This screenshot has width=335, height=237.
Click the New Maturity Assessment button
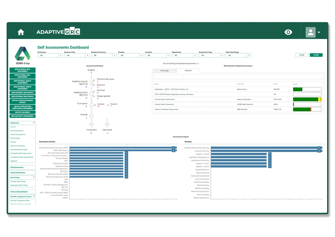point(22,116)
